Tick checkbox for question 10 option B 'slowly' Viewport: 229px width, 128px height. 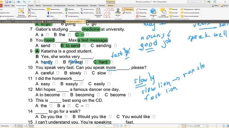tap(85, 73)
